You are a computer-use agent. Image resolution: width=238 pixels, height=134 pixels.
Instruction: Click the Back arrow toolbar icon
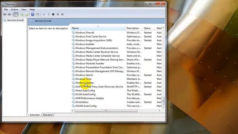point(5,15)
